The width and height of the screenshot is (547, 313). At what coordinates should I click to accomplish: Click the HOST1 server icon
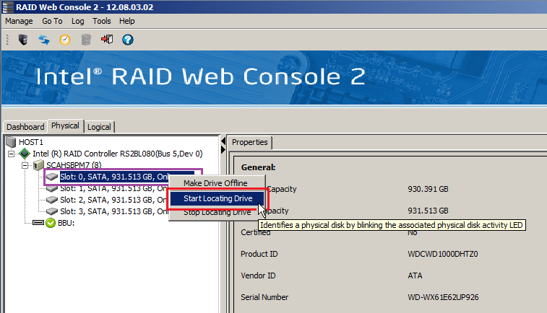pos(11,142)
